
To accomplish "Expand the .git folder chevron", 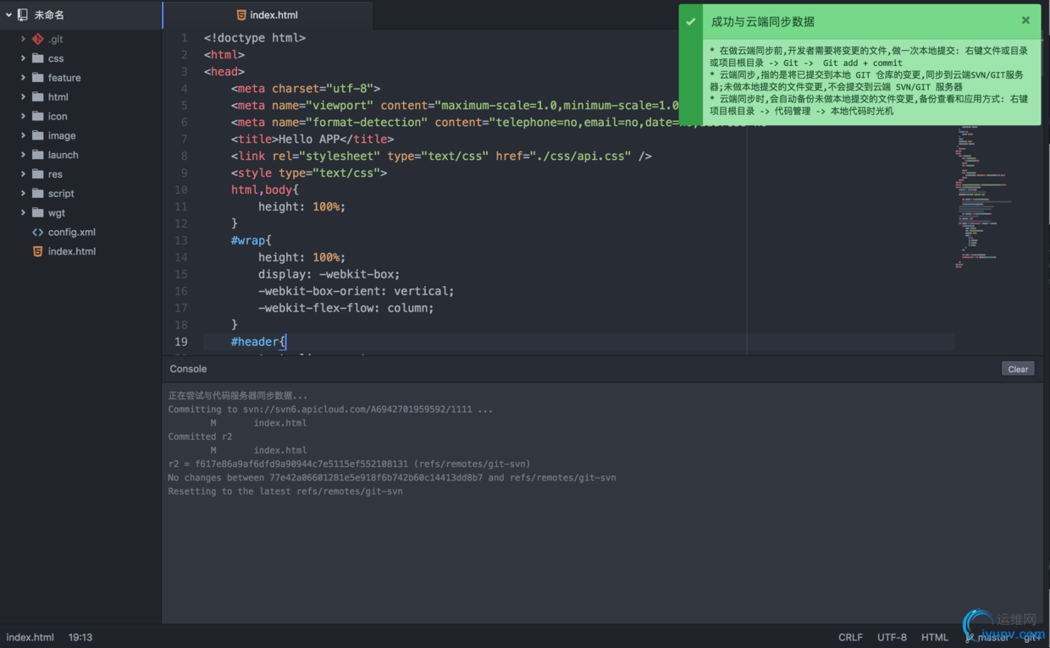I will tap(23, 39).
